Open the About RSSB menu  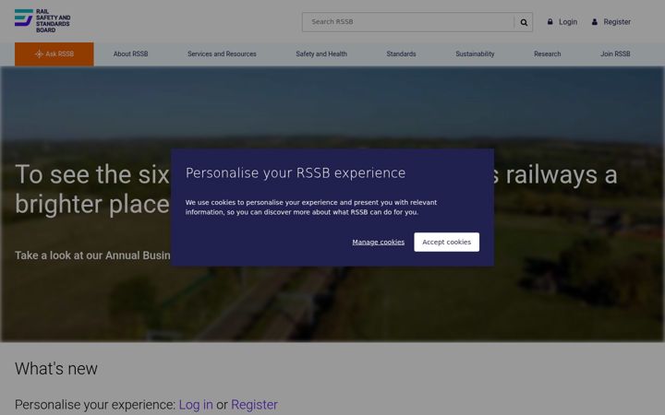[x=130, y=54]
